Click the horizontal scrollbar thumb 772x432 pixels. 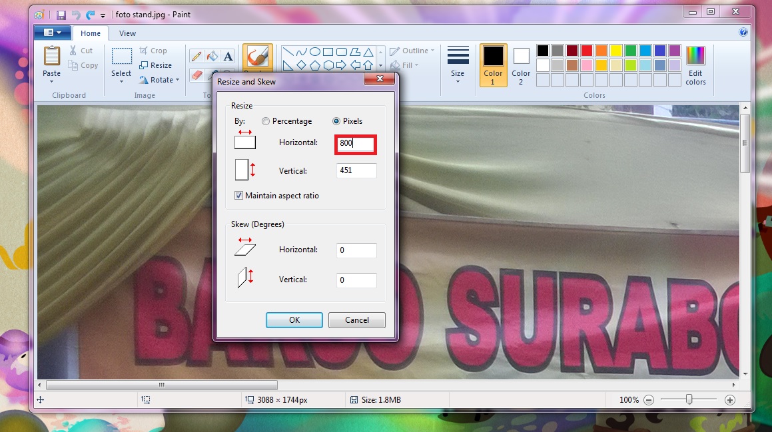point(162,385)
